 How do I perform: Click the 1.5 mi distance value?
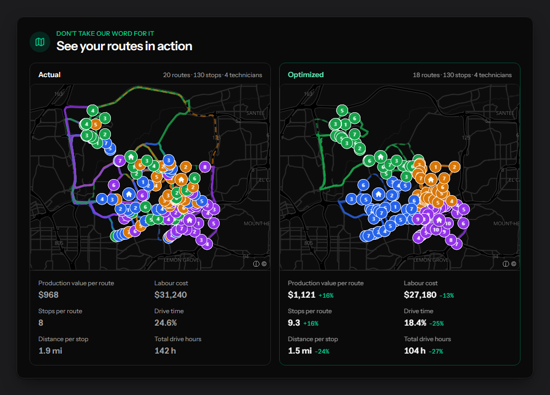[300, 351]
